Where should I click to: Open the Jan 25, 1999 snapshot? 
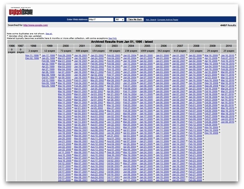click(x=48, y=58)
